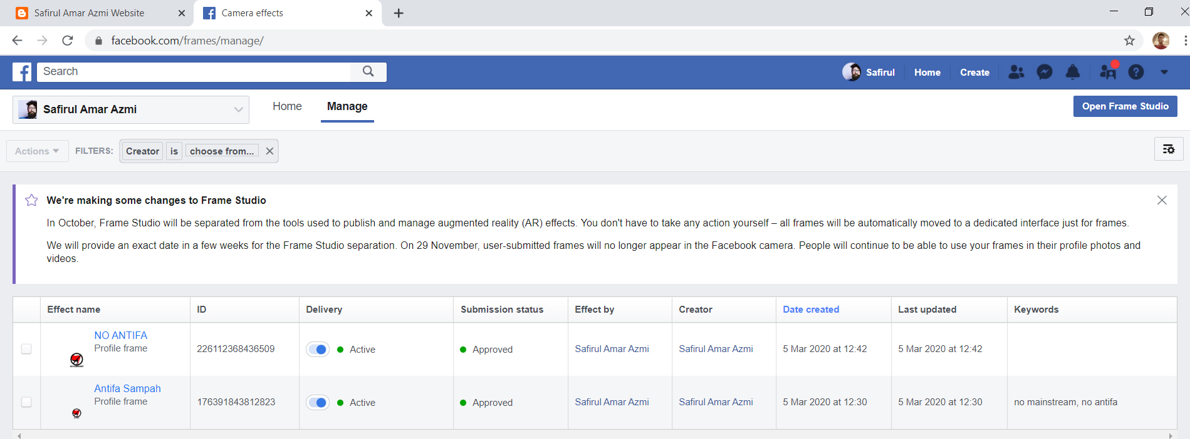Viewport: 1190px width, 439px height.
Task: Click the horizontal scrollbar left arrow
Action: (19, 435)
